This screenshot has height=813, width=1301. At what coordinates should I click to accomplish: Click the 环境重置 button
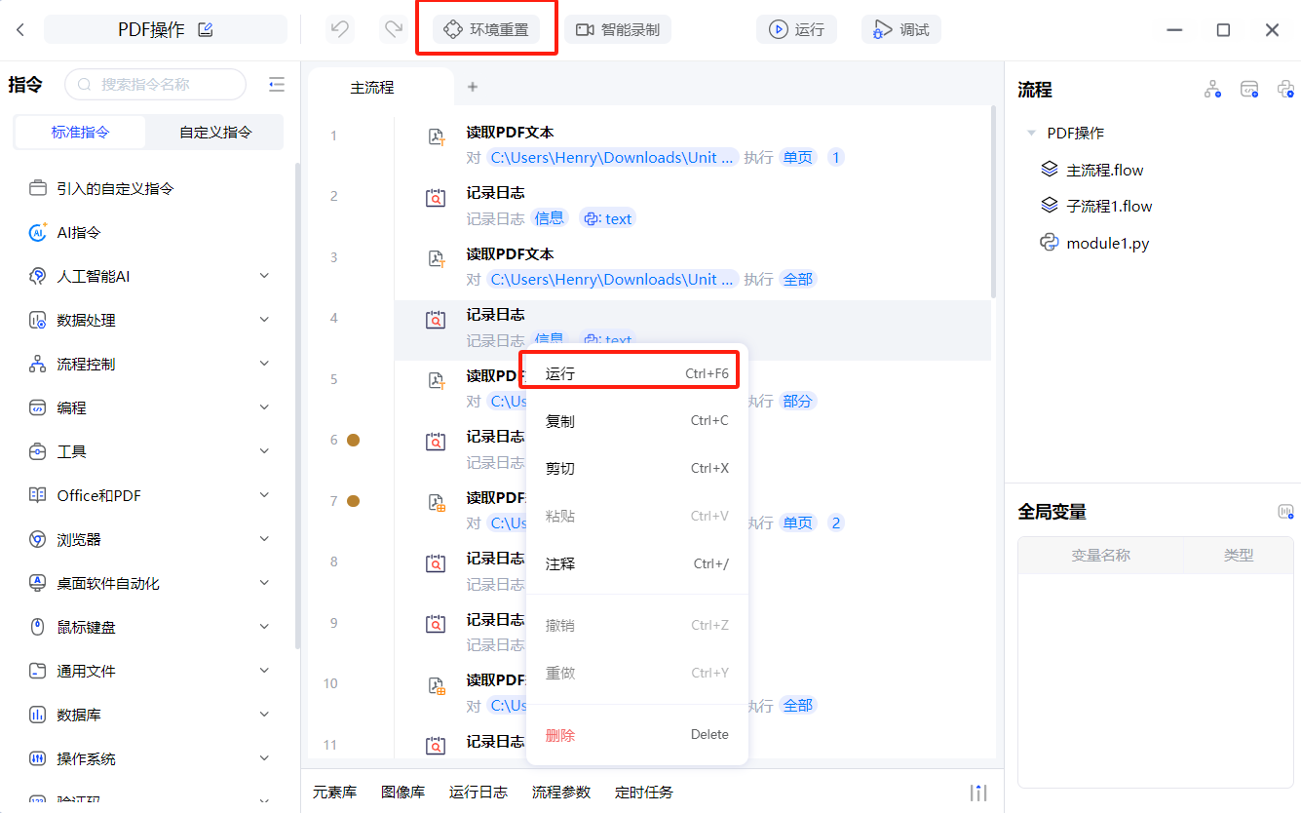click(x=486, y=29)
